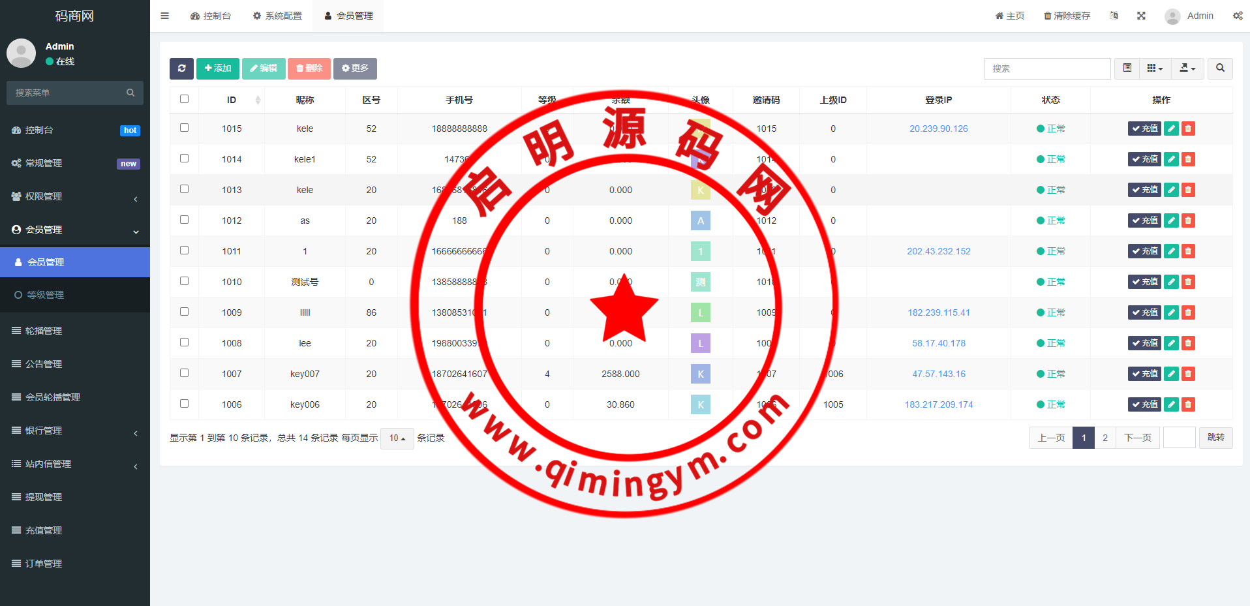Open the language switch icon in header
Viewport: 1250px width, 606px height.
1114,16
